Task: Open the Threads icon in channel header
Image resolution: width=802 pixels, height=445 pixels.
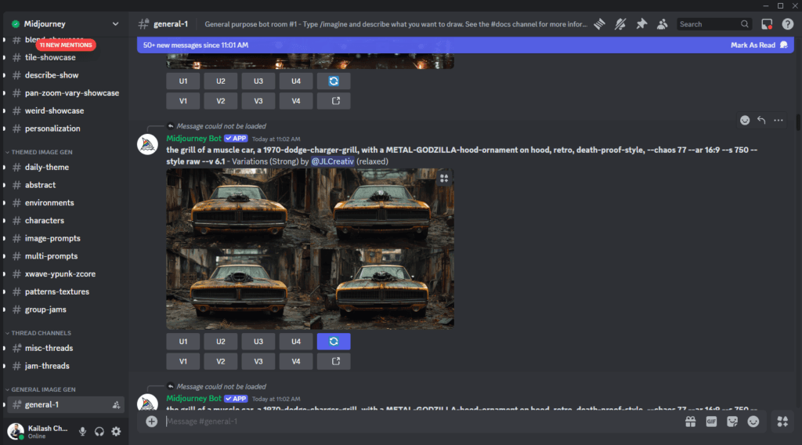Action: coord(599,24)
